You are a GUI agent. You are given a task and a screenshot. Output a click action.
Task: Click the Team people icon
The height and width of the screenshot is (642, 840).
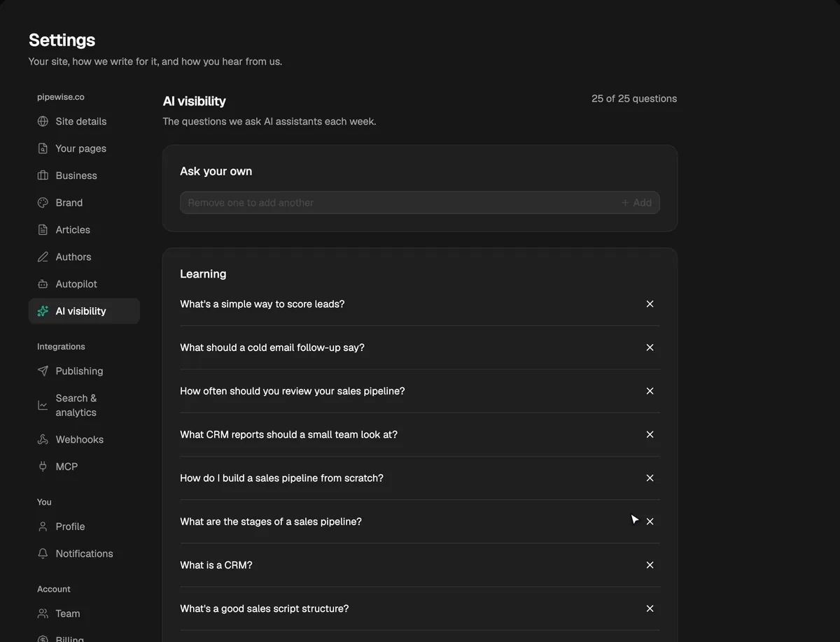click(43, 614)
